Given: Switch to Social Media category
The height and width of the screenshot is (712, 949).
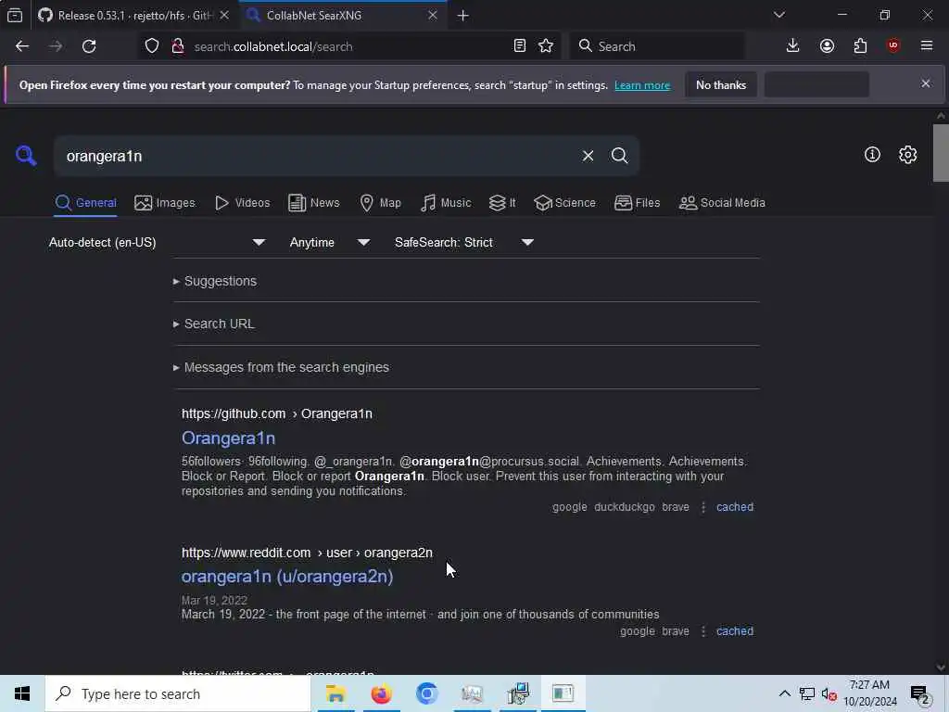Looking at the screenshot, I should pos(722,203).
